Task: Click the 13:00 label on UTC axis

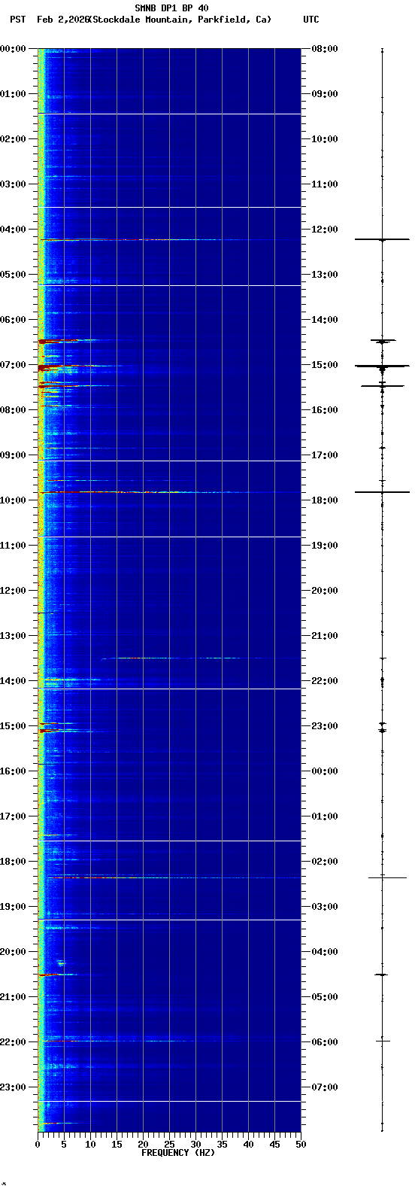Action: pyautogui.click(x=325, y=275)
